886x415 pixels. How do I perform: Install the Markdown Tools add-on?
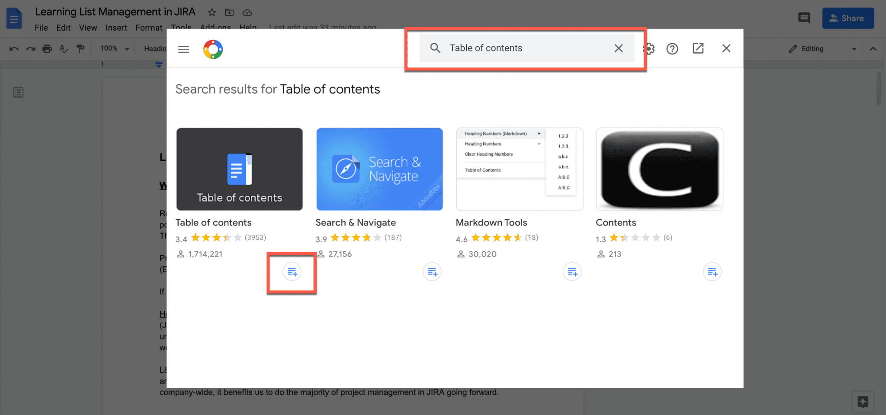pyautogui.click(x=571, y=272)
